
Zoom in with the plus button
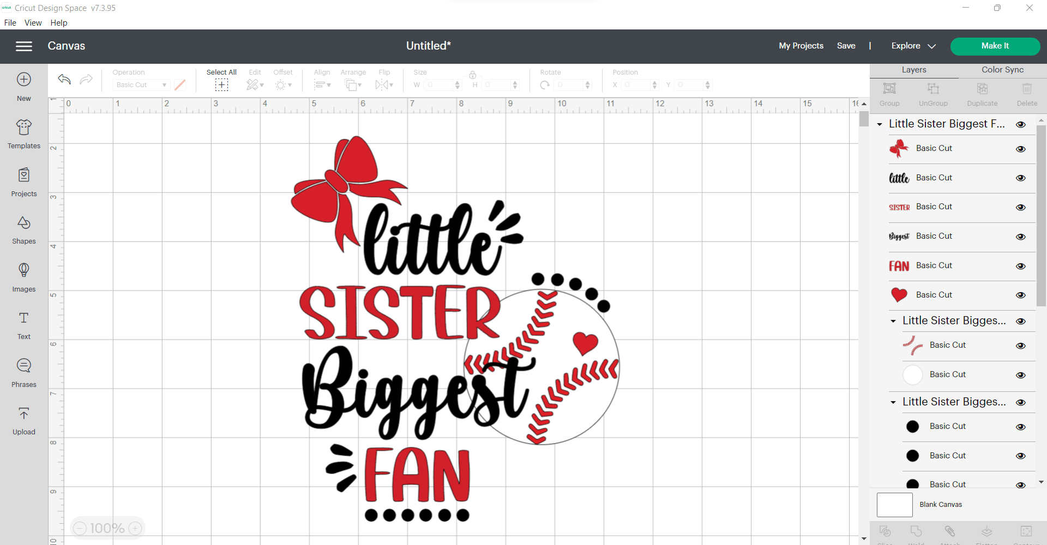pos(135,528)
